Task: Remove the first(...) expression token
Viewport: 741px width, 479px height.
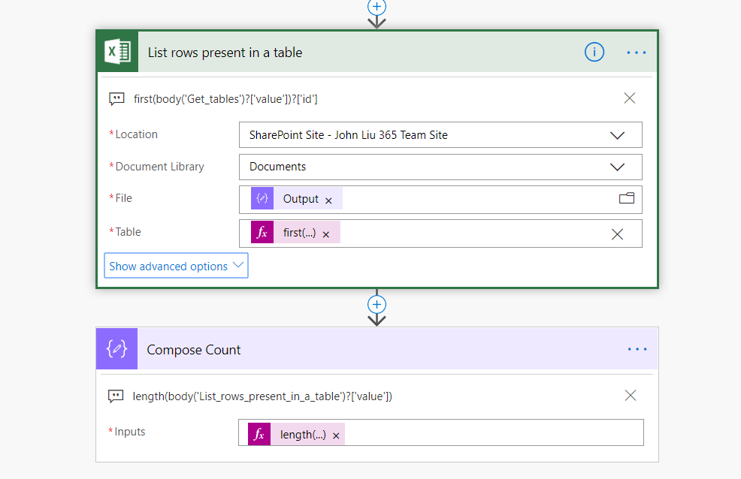Action: 326,234
